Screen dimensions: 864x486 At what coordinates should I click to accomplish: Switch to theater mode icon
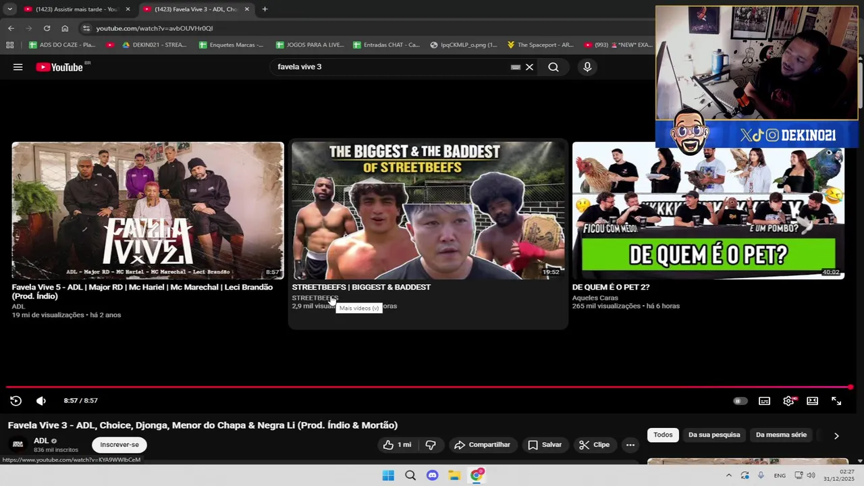pos(813,401)
